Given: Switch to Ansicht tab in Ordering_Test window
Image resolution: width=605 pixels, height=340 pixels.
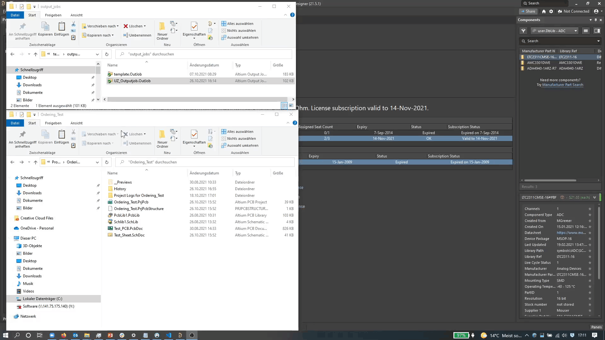Looking at the screenshot, I should [76, 123].
